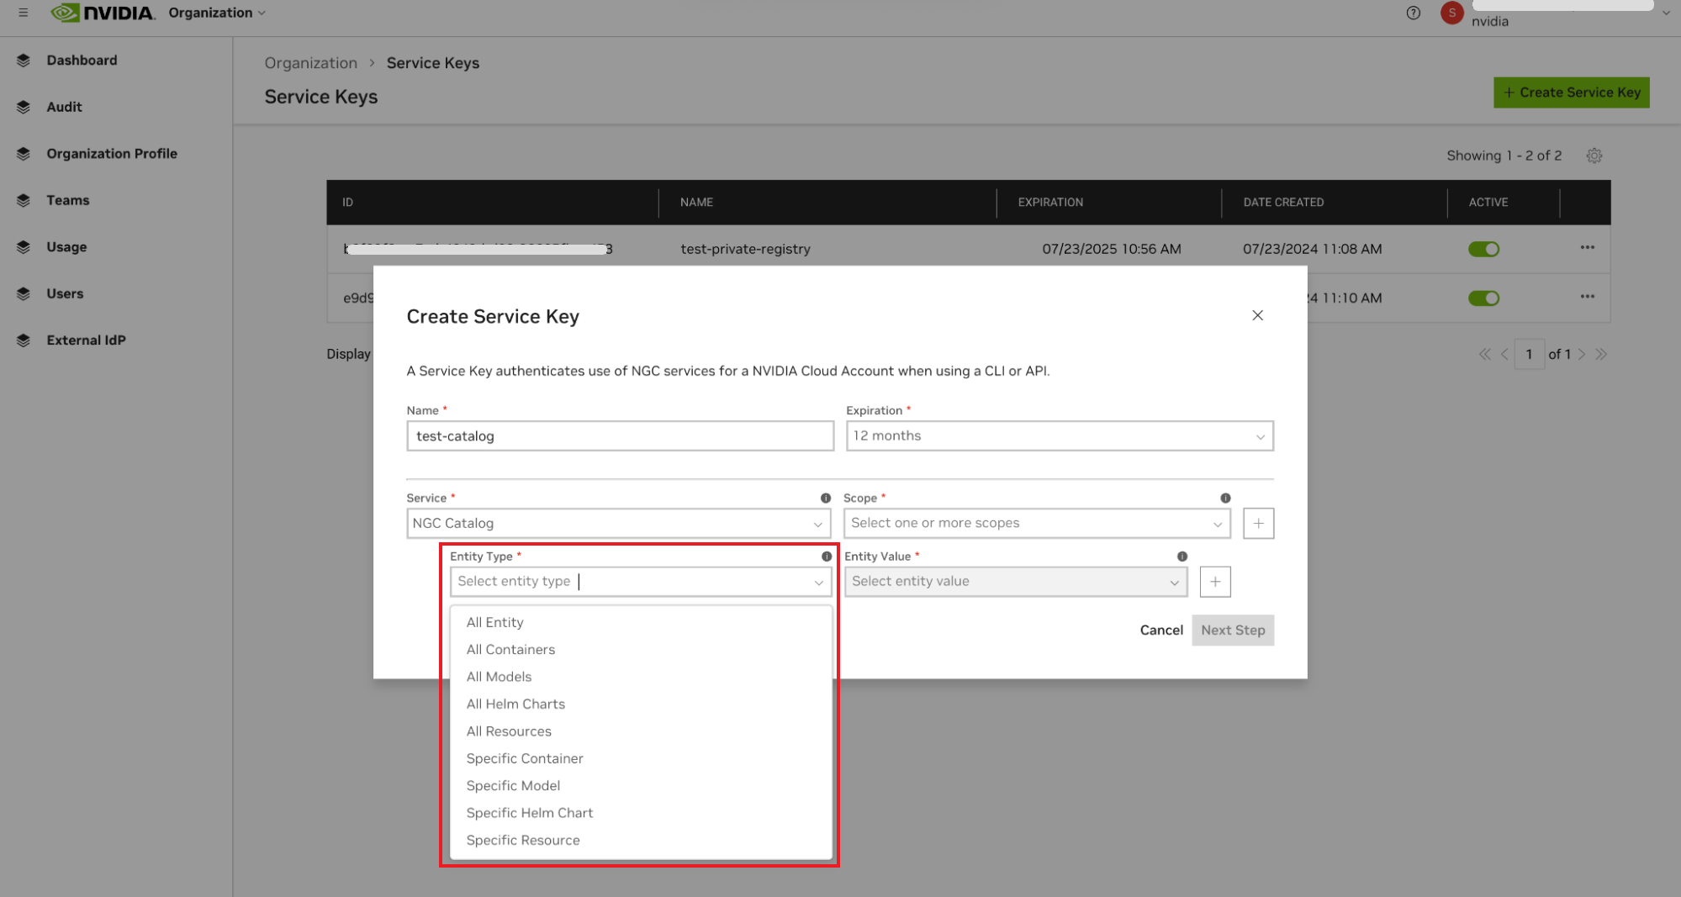Open the Service NGC Catalog dropdown
This screenshot has height=897, width=1681.
619,523
